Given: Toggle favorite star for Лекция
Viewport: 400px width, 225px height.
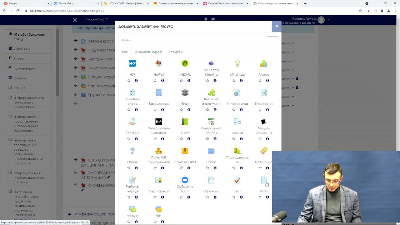Looking at the screenshot, I should pyautogui.click(x=234, y=139).
